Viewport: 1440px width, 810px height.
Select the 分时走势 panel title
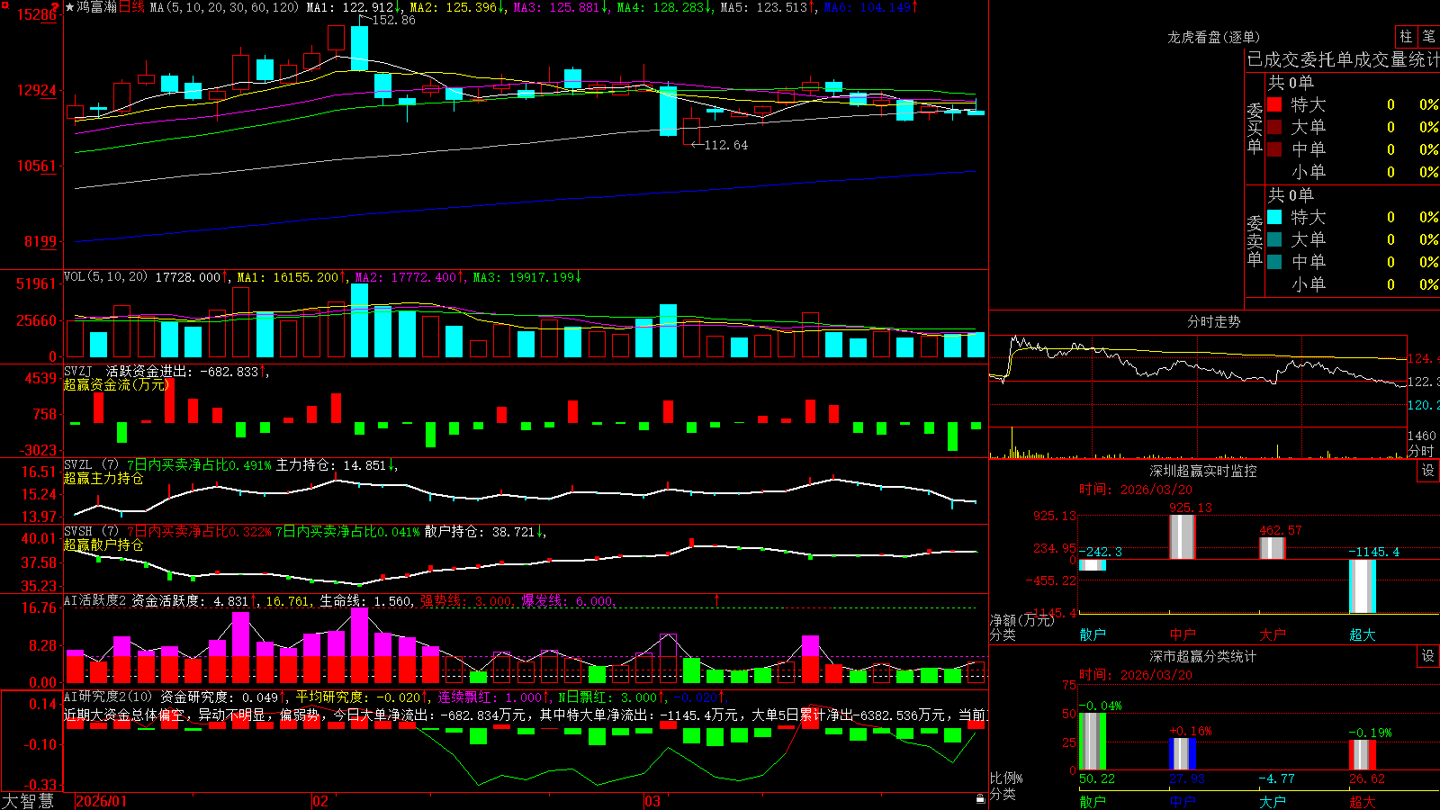(1213, 321)
